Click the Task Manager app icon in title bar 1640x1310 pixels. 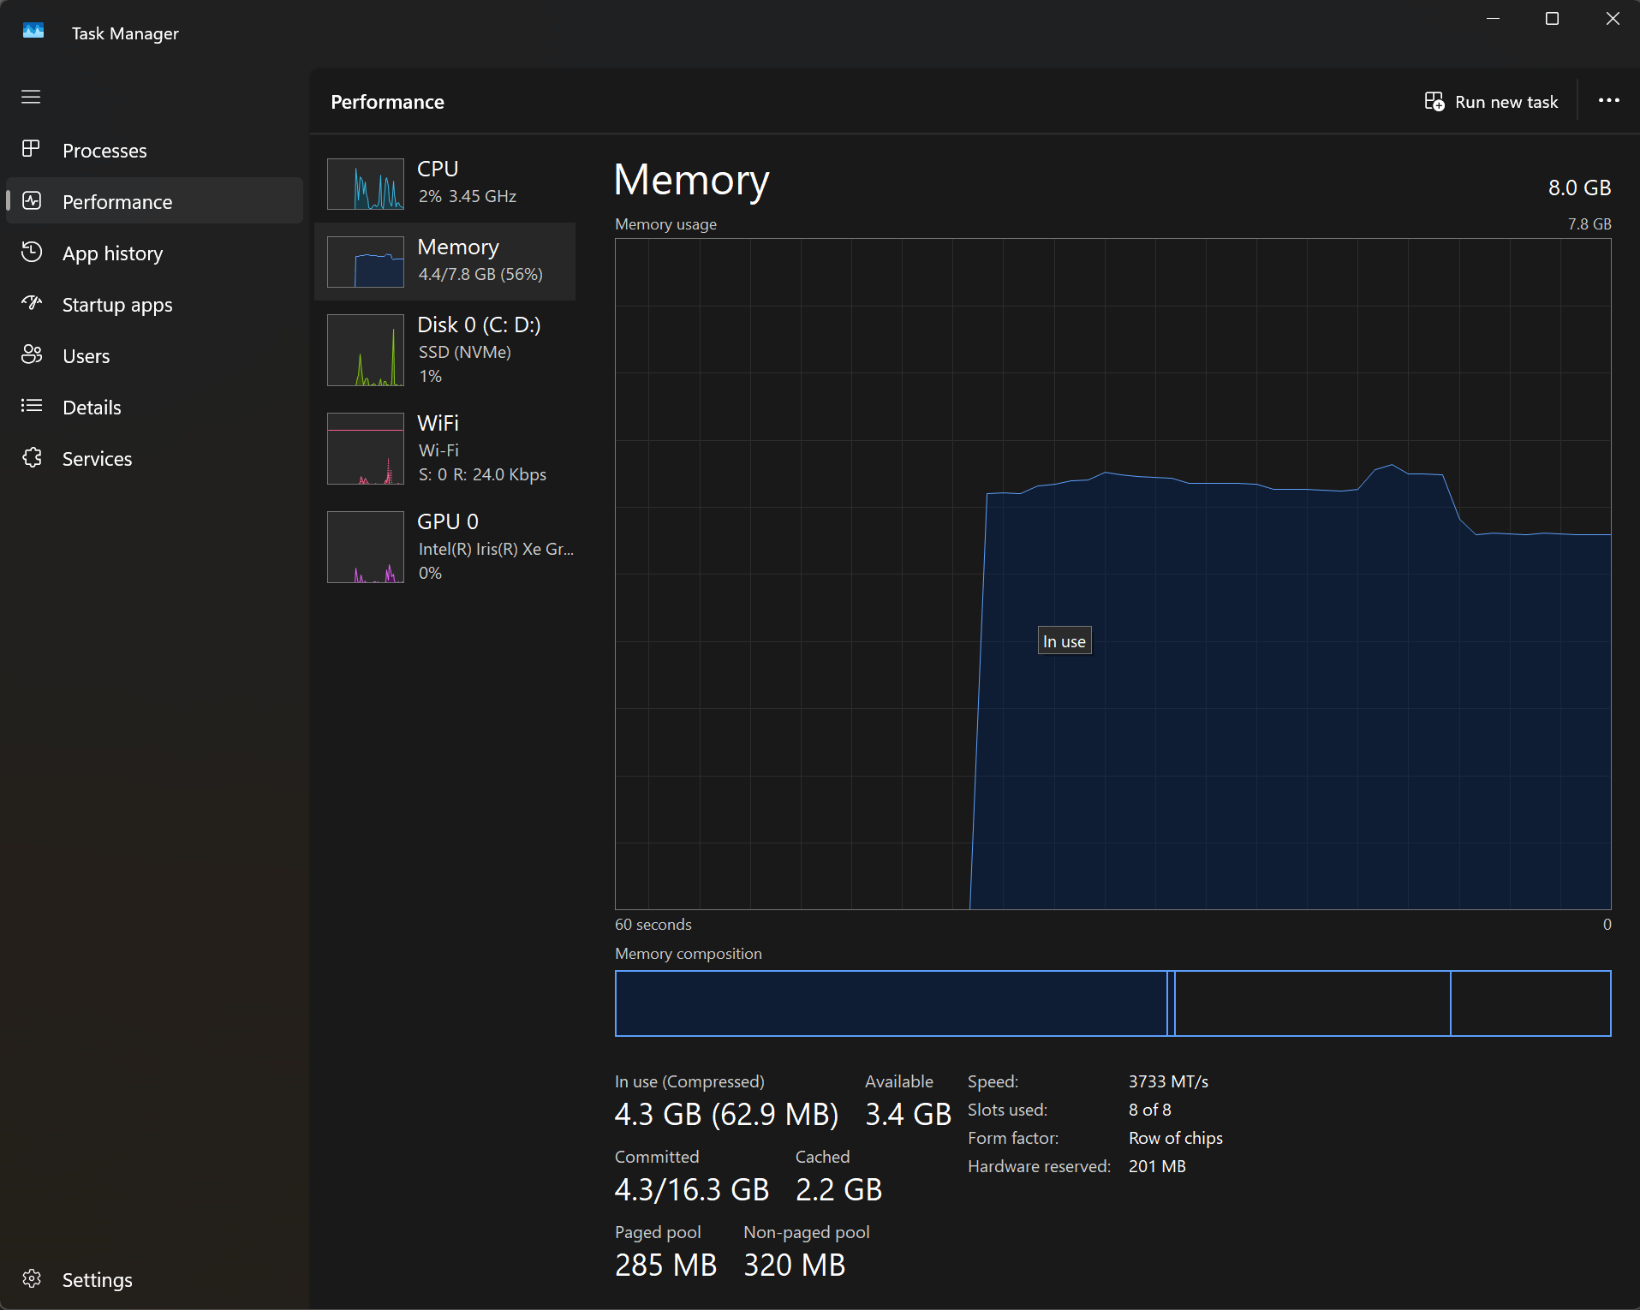[x=33, y=32]
